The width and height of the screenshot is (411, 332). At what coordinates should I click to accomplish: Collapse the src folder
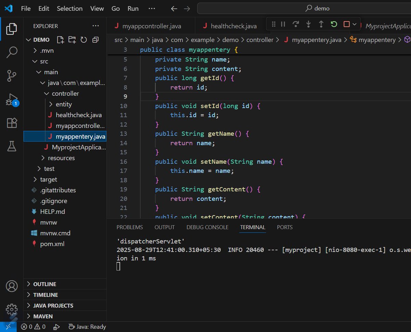(35, 61)
